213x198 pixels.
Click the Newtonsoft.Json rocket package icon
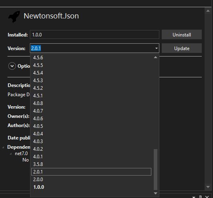(x=14, y=16)
